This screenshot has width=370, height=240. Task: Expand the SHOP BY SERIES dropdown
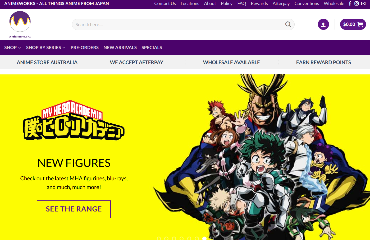tap(45, 48)
